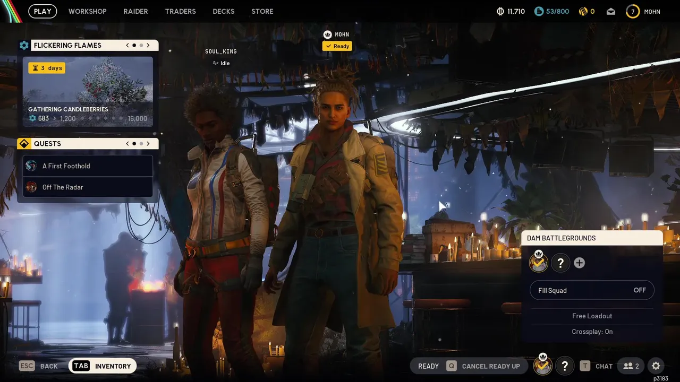Click the Idle status under SOUL_KING
680x382 pixels.
[221, 63]
